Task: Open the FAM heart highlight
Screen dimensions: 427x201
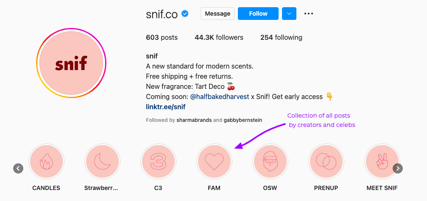Action: (x=214, y=161)
